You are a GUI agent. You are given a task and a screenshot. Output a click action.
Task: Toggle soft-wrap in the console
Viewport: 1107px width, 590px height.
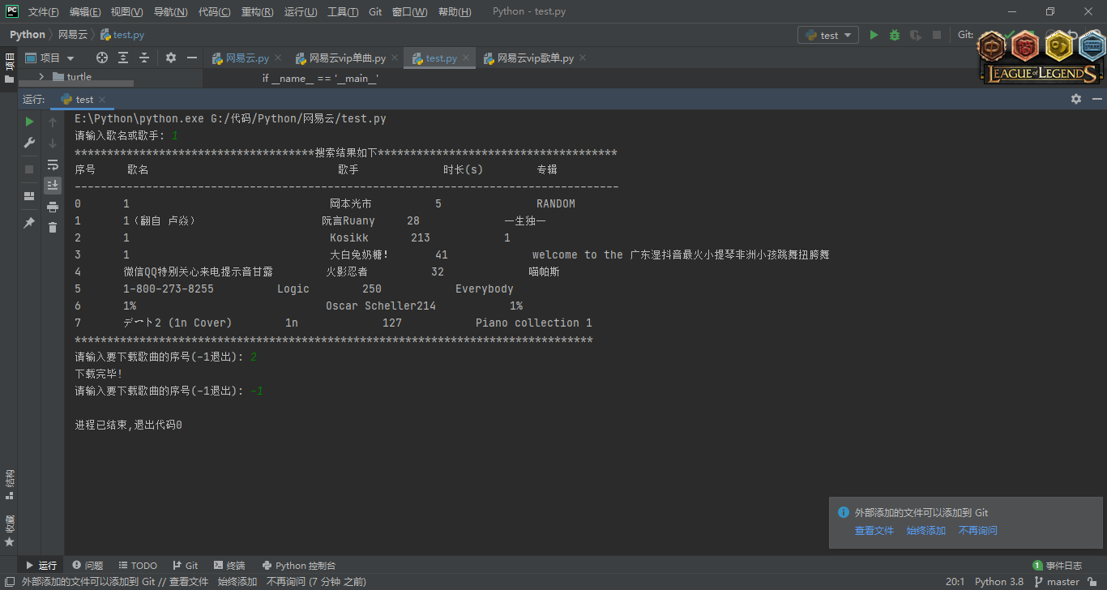pyautogui.click(x=53, y=165)
